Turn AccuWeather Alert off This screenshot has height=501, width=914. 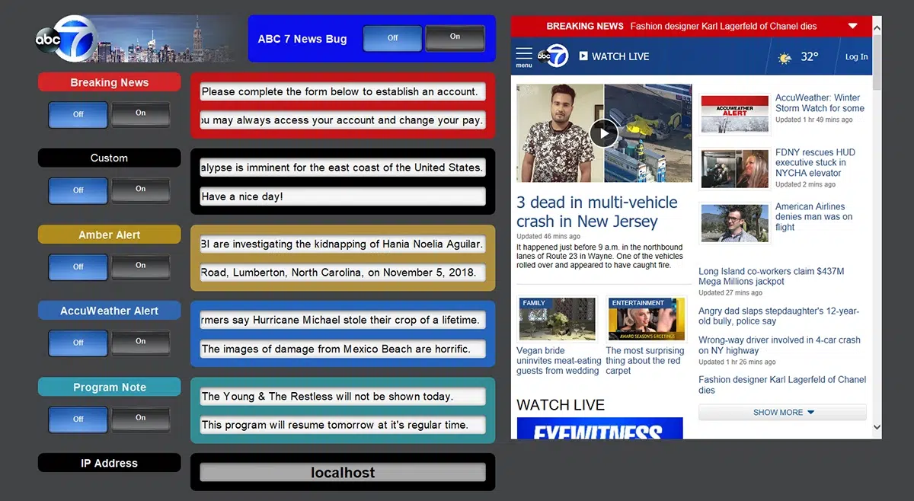click(x=78, y=343)
